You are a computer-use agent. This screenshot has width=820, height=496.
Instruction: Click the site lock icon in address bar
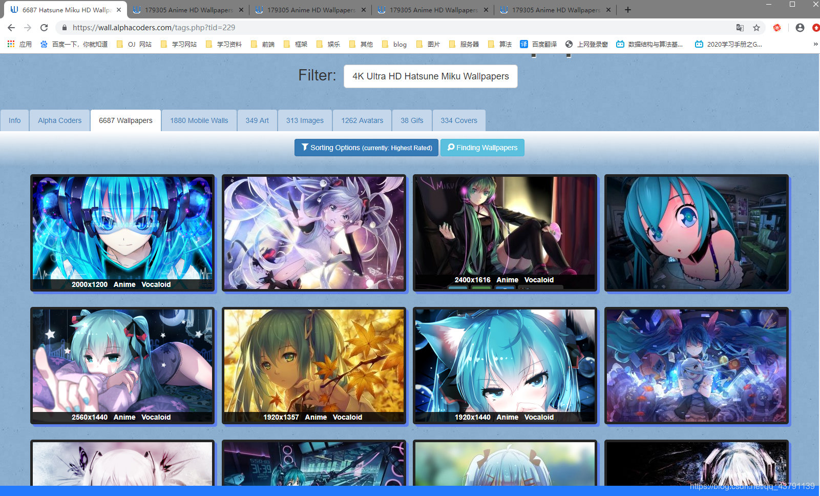(64, 28)
